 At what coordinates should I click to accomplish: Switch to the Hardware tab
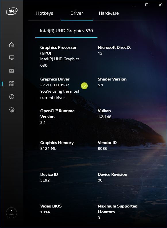[x=109, y=13]
